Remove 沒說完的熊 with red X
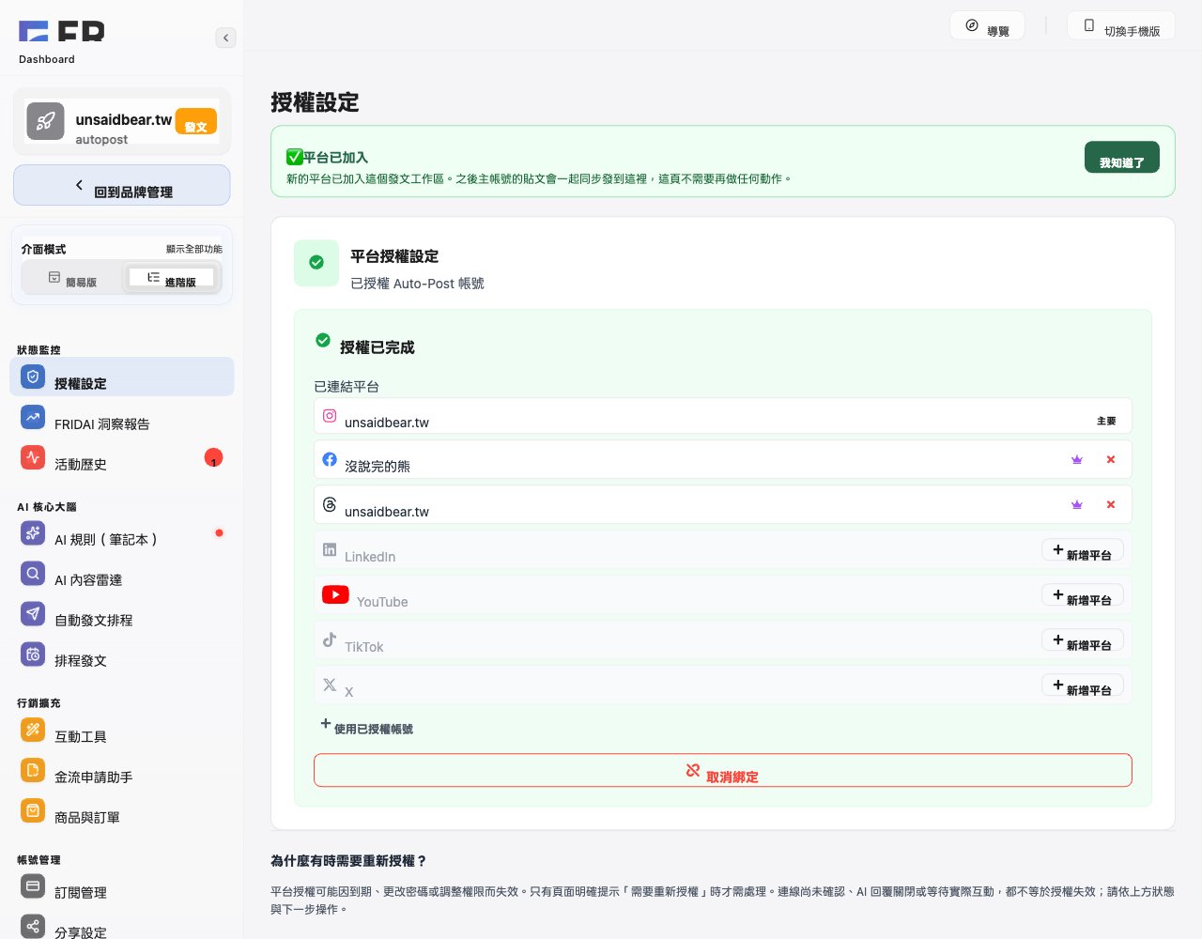The image size is (1202, 939). (1111, 459)
